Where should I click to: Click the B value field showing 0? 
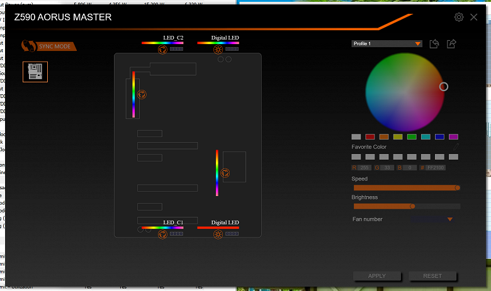(410, 168)
